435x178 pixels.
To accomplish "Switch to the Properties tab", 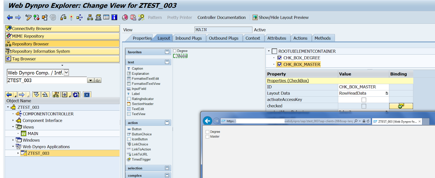I will coord(142,38).
